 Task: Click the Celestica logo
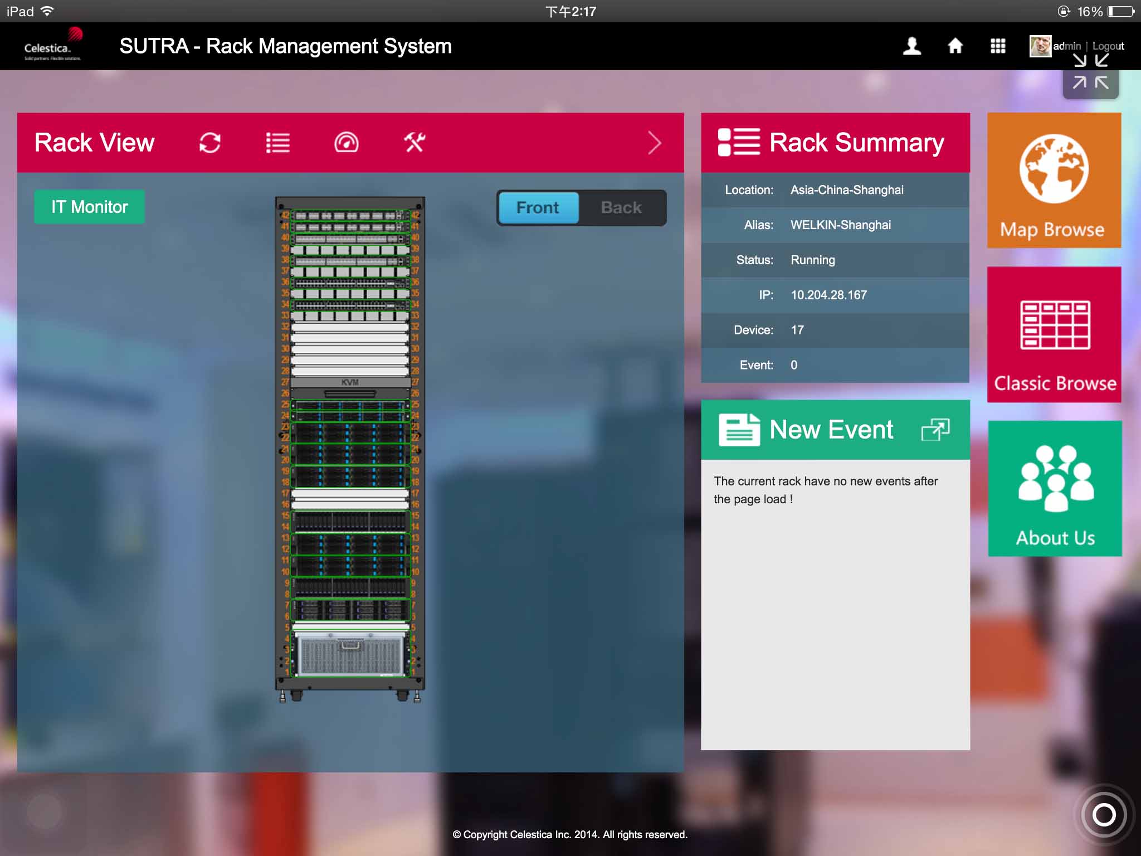(53, 45)
